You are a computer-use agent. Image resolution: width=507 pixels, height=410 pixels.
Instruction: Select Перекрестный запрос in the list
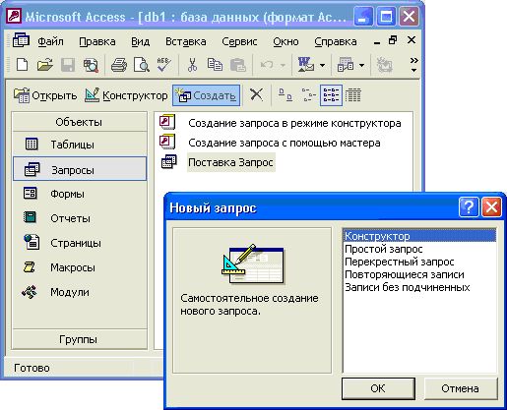400,262
